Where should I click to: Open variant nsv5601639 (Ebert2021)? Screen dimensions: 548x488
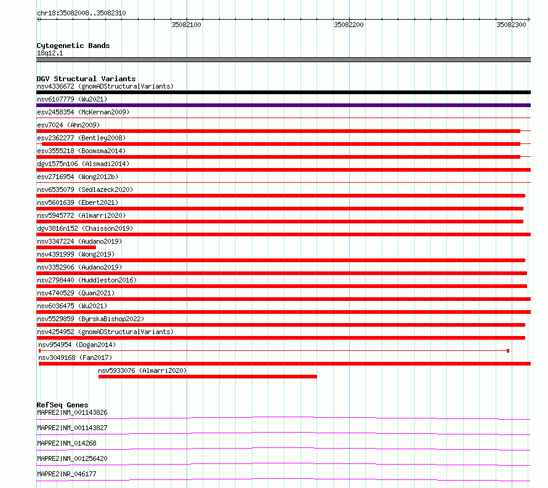[x=78, y=202]
